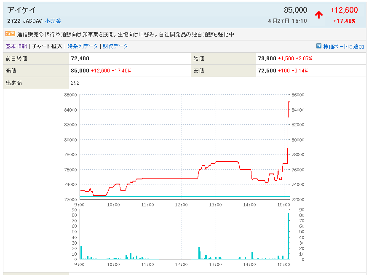Click the 安値 value 72,500
This screenshot has width=369, height=275.
point(266,71)
